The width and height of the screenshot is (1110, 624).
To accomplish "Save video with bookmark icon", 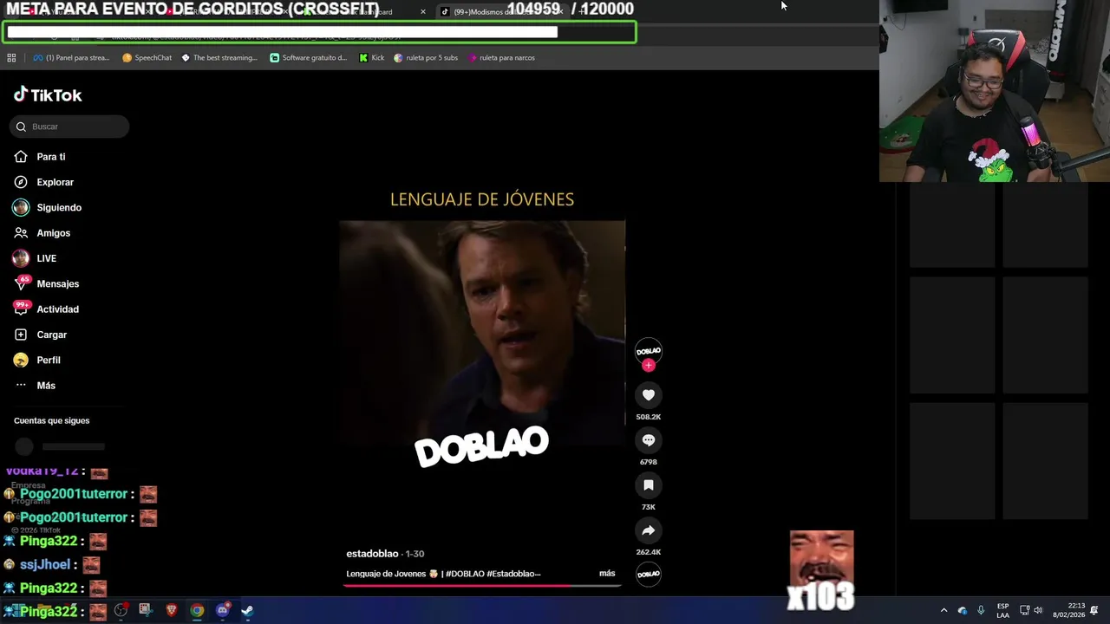I will pyautogui.click(x=648, y=485).
